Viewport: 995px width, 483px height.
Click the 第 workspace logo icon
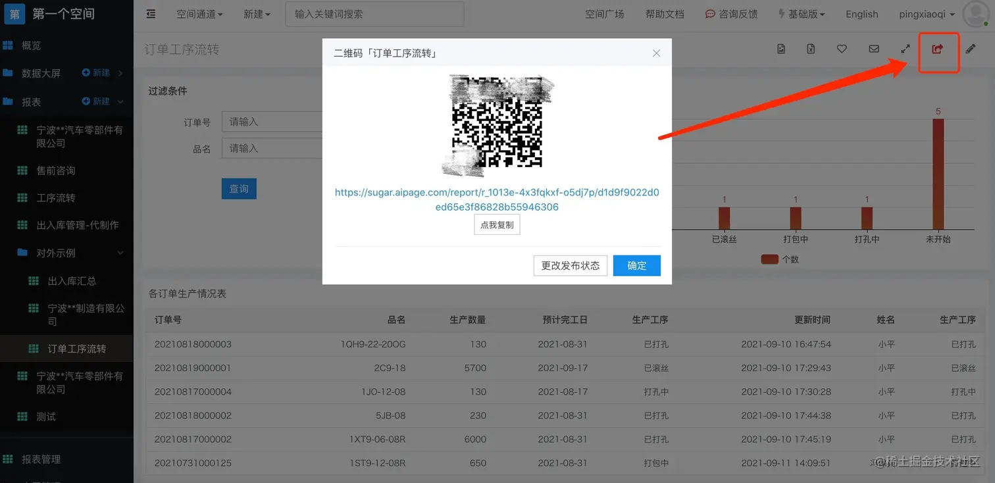(14, 14)
